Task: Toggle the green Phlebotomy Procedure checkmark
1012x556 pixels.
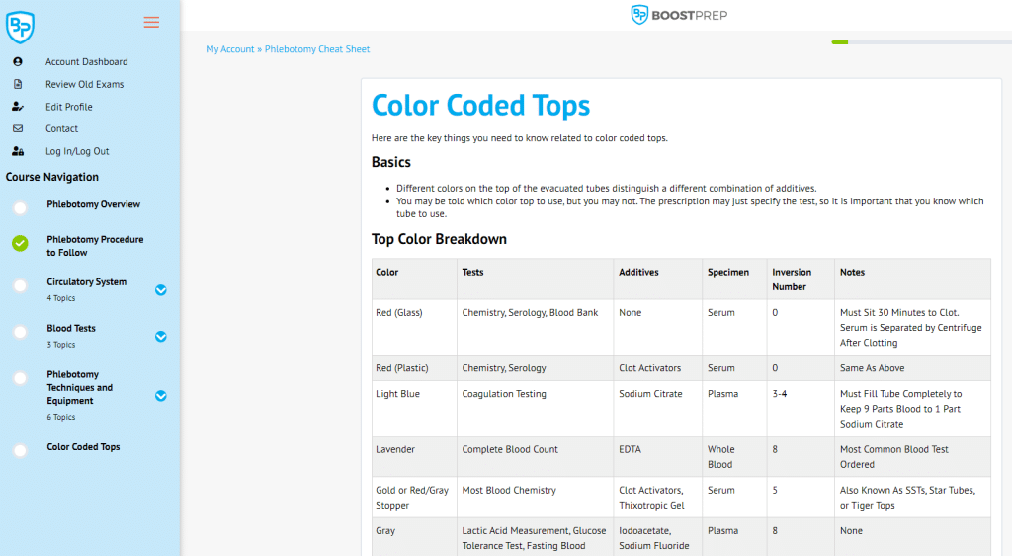Action: (20, 243)
